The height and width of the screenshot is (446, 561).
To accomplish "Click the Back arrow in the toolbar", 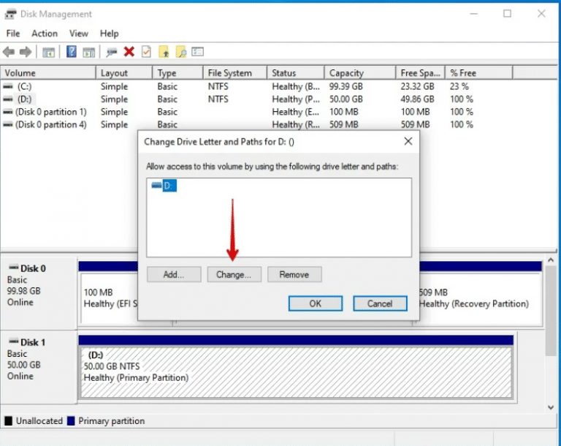I will coord(9,52).
